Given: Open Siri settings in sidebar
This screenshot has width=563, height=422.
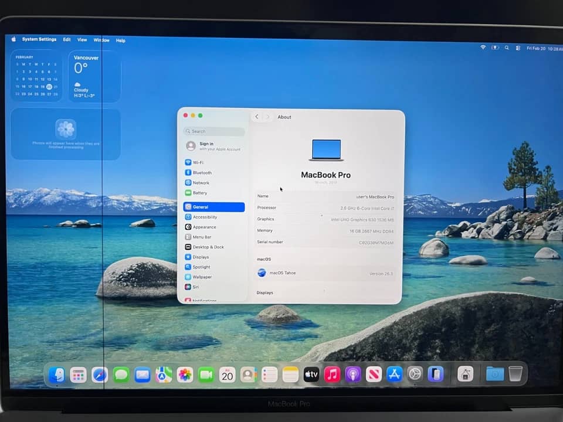Looking at the screenshot, I should click(x=214, y=287).
